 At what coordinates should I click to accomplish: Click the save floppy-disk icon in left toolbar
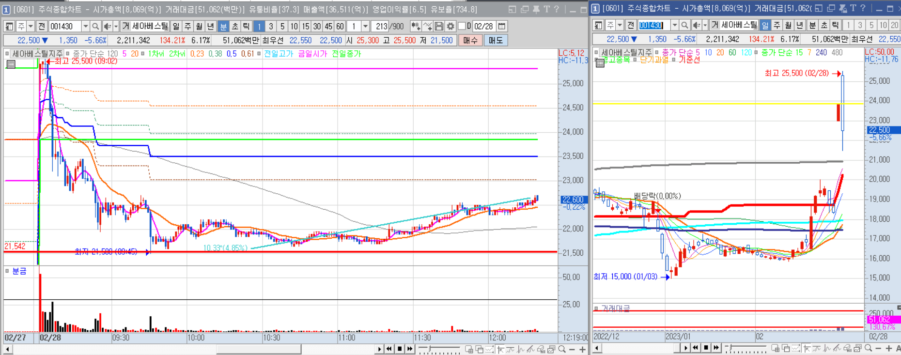[439, 26]
